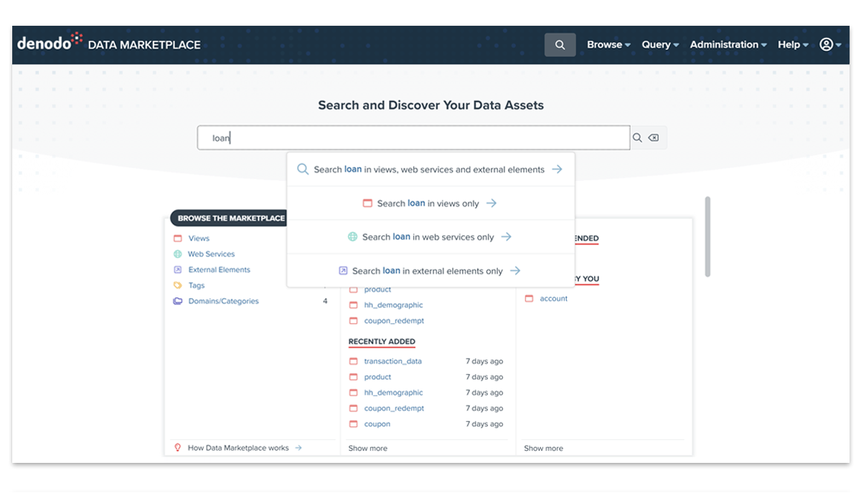
Task: Click the lightbulb icon beside 'How Data Marketplace works'
Action: 178,447
